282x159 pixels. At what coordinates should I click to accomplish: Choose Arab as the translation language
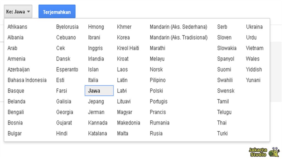point(12,48)
